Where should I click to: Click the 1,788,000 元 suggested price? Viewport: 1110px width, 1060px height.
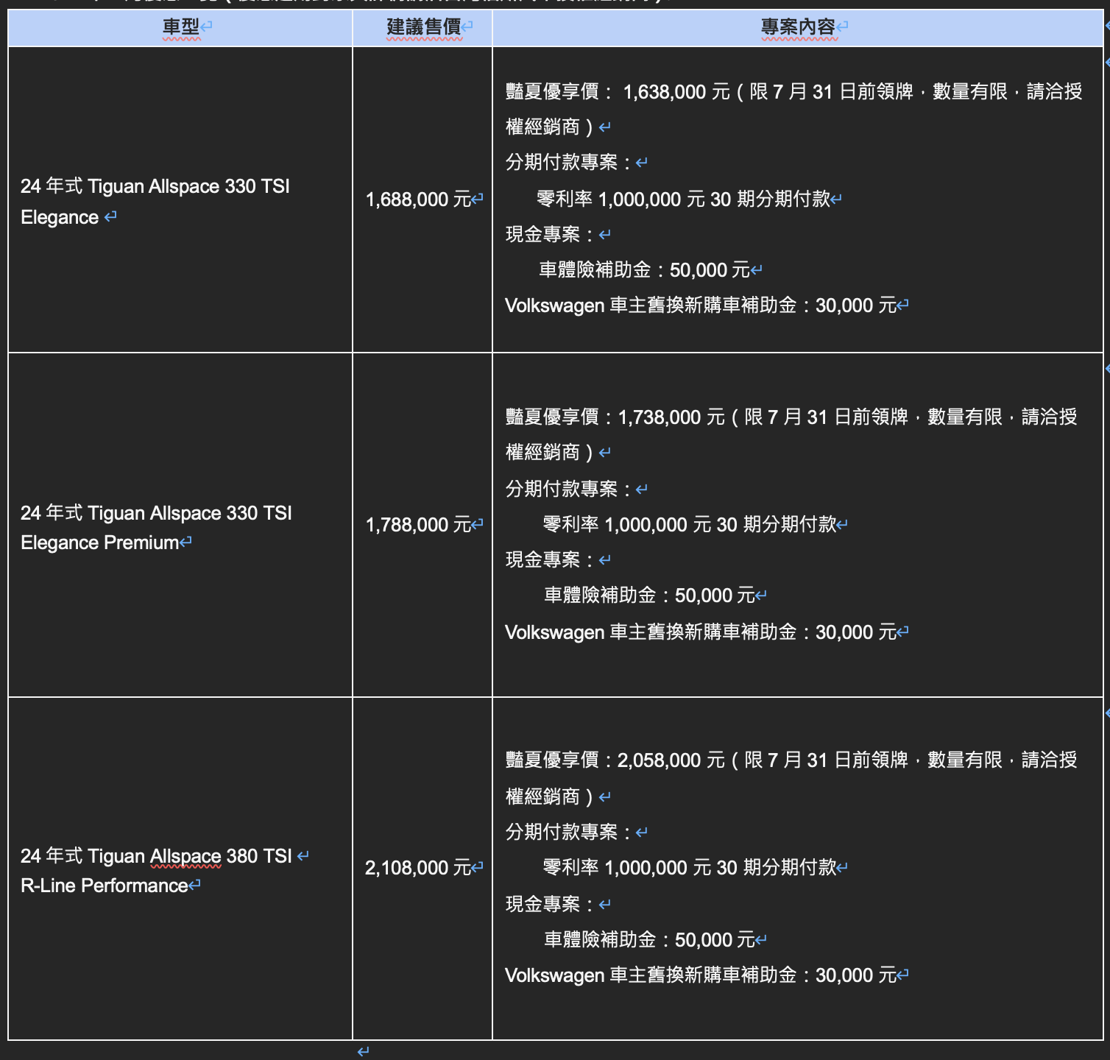pyautogui.click(x=418, y=525)
